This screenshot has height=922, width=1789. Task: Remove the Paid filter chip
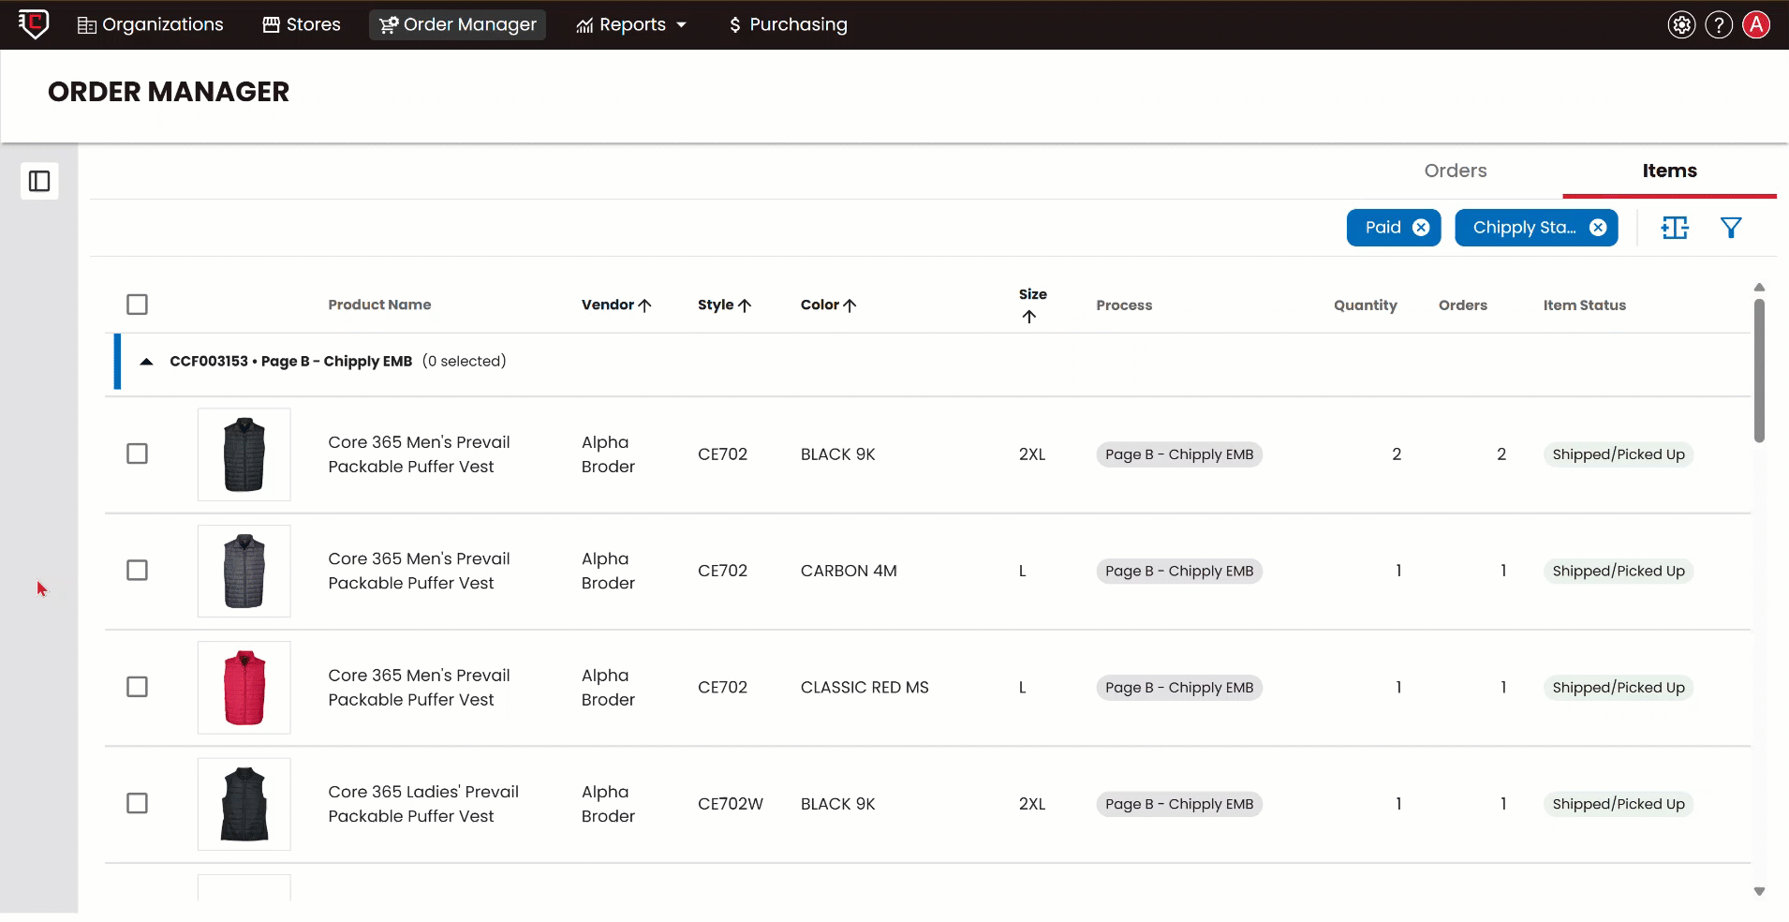[1421, 228]
